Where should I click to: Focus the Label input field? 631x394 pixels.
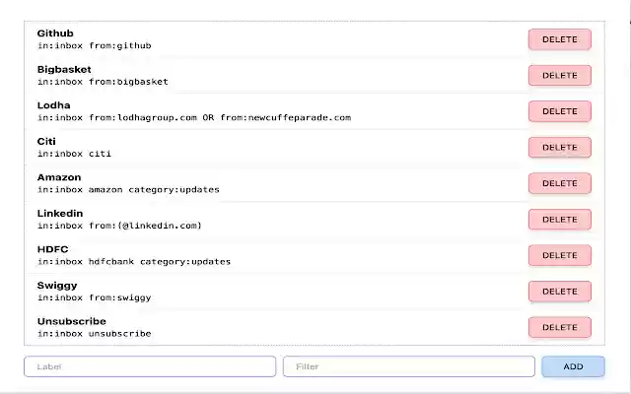150,366
